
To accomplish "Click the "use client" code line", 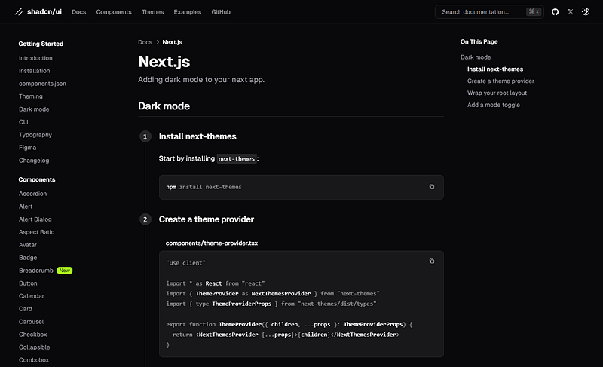I will pyautogui.click(x=185, y=263).
